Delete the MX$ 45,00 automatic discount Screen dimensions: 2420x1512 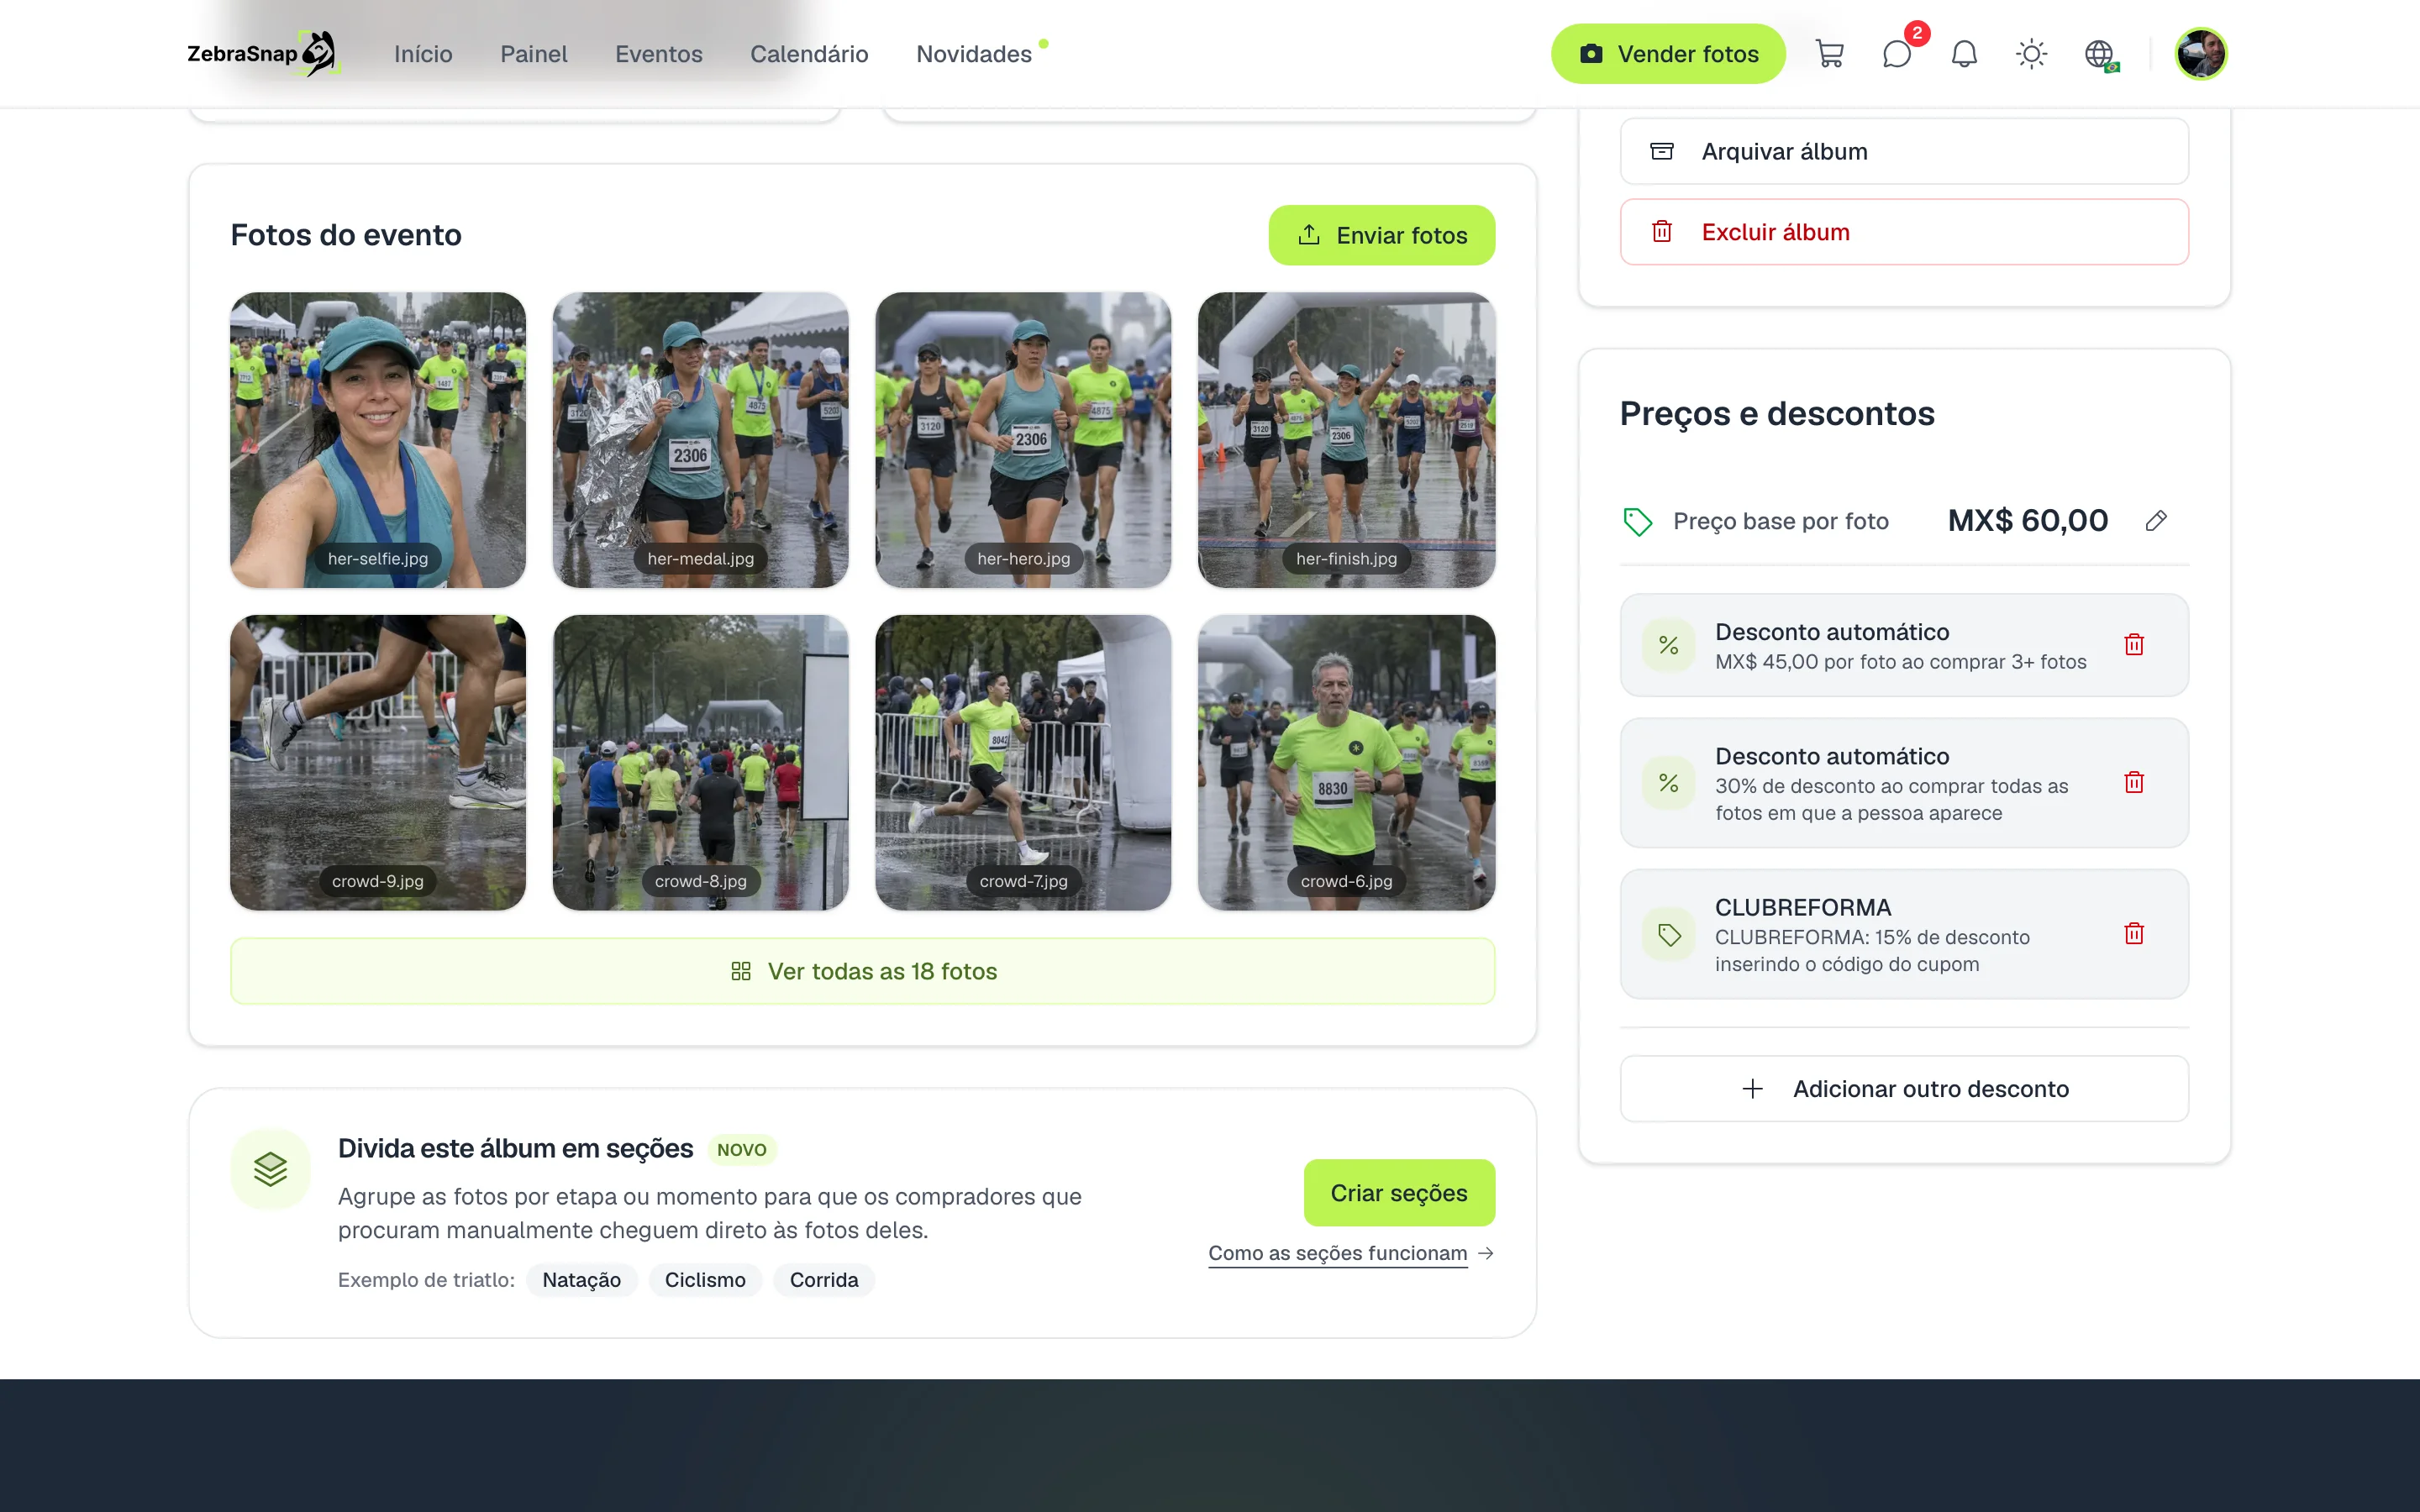coord(2134,645)
